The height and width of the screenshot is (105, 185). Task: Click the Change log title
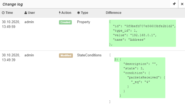[x=12, y=4]
